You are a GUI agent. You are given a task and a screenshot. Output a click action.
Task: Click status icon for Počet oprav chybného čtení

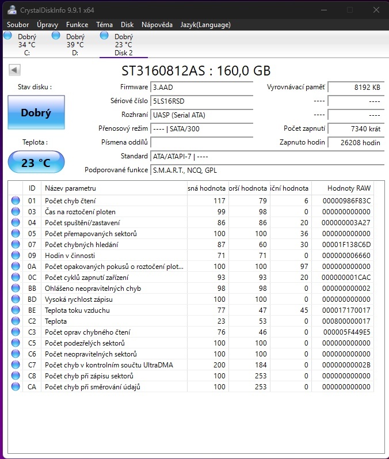pos(16,332)
